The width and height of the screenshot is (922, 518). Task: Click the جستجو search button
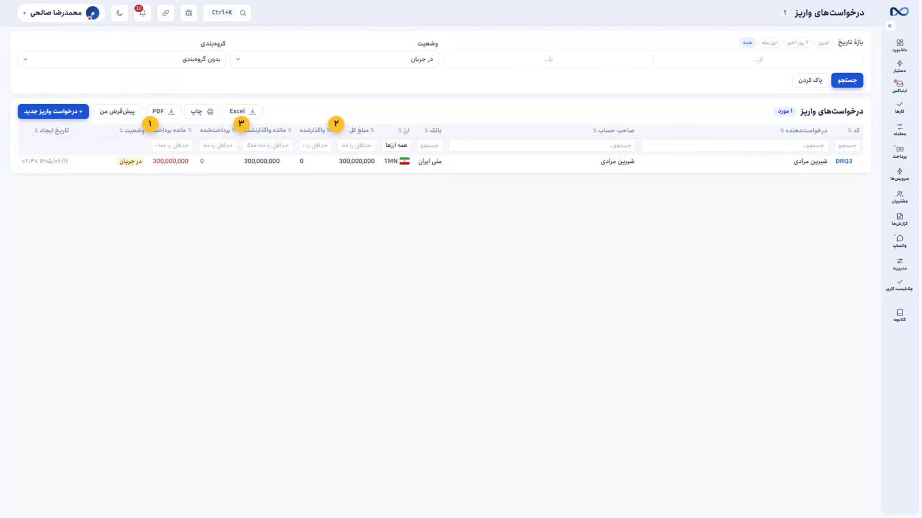847,81
